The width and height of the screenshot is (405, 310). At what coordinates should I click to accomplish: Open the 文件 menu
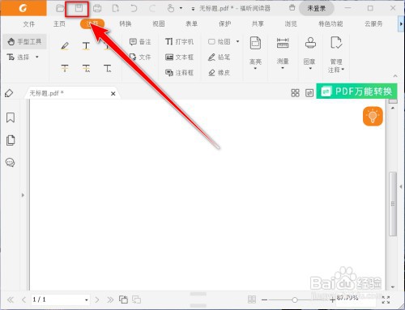29,24
